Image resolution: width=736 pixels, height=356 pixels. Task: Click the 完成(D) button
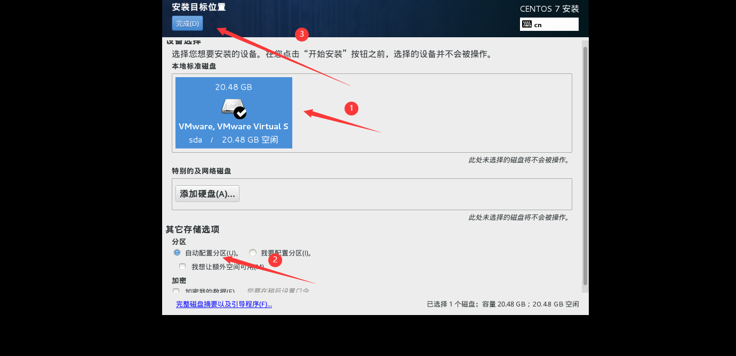[187, 23]
